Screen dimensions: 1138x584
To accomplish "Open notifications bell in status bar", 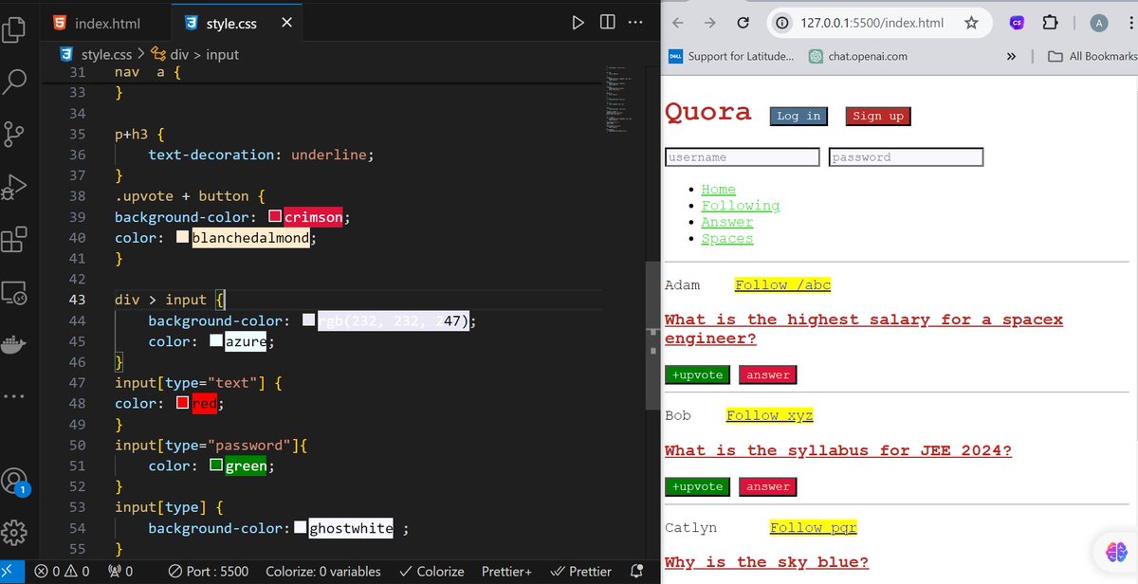I will tap(637, 572).
